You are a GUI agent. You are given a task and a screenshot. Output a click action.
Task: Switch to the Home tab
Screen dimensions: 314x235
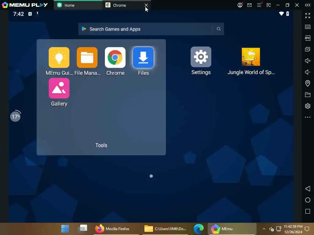78,5
